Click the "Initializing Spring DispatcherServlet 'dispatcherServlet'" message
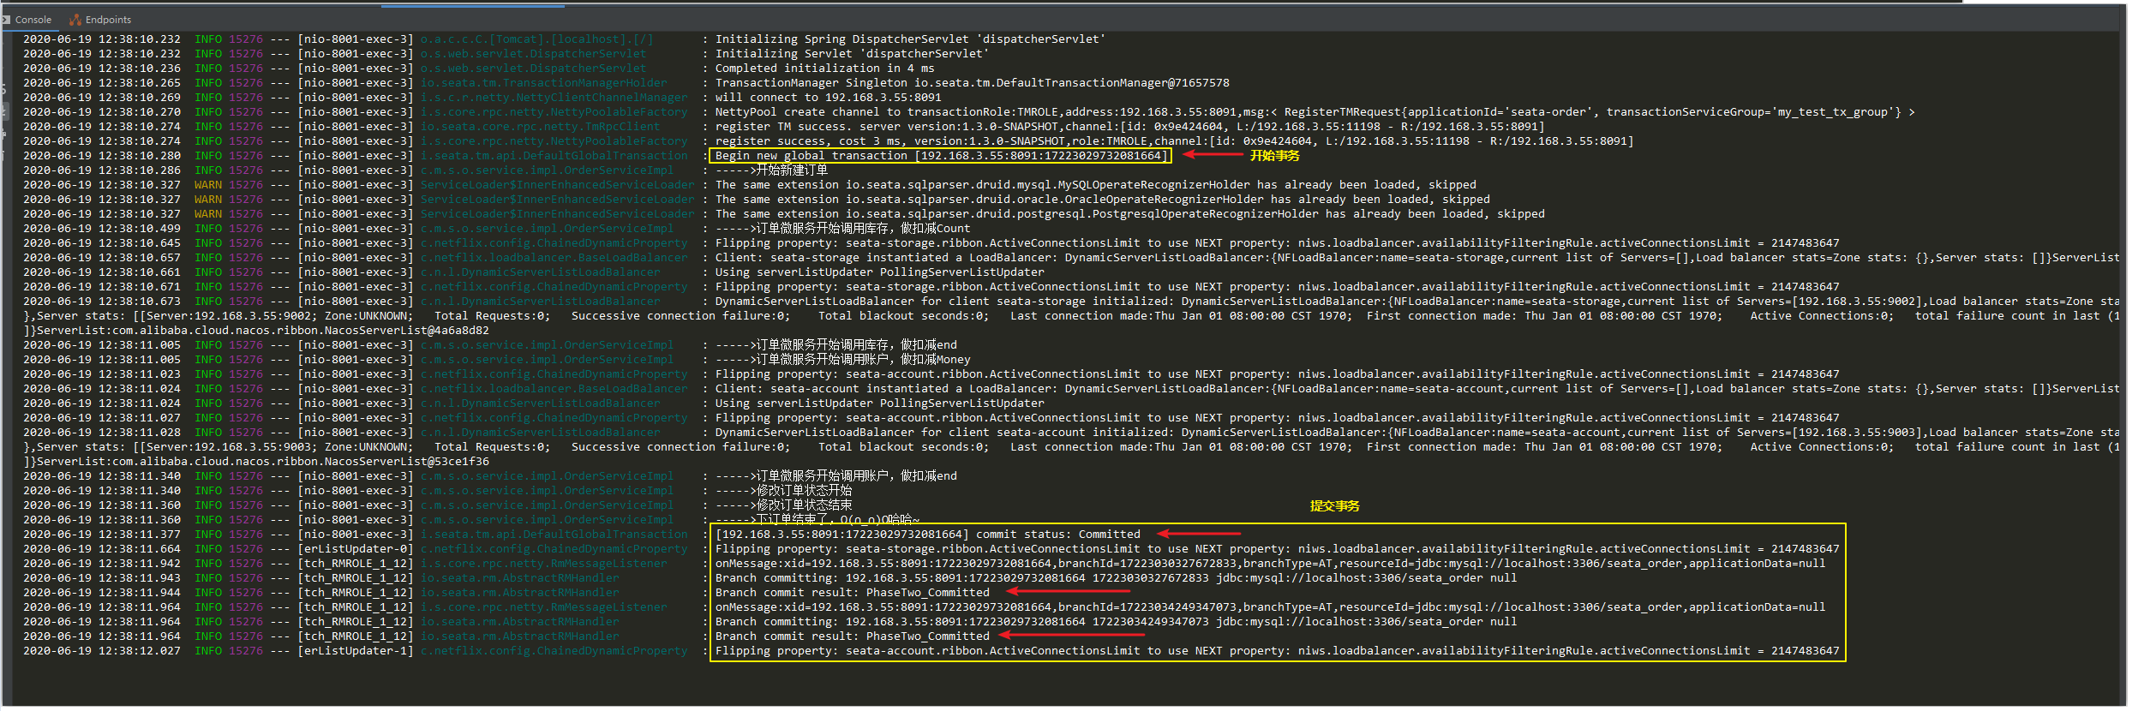Viewport: 2132px width, 711px height. coord(910,39)
